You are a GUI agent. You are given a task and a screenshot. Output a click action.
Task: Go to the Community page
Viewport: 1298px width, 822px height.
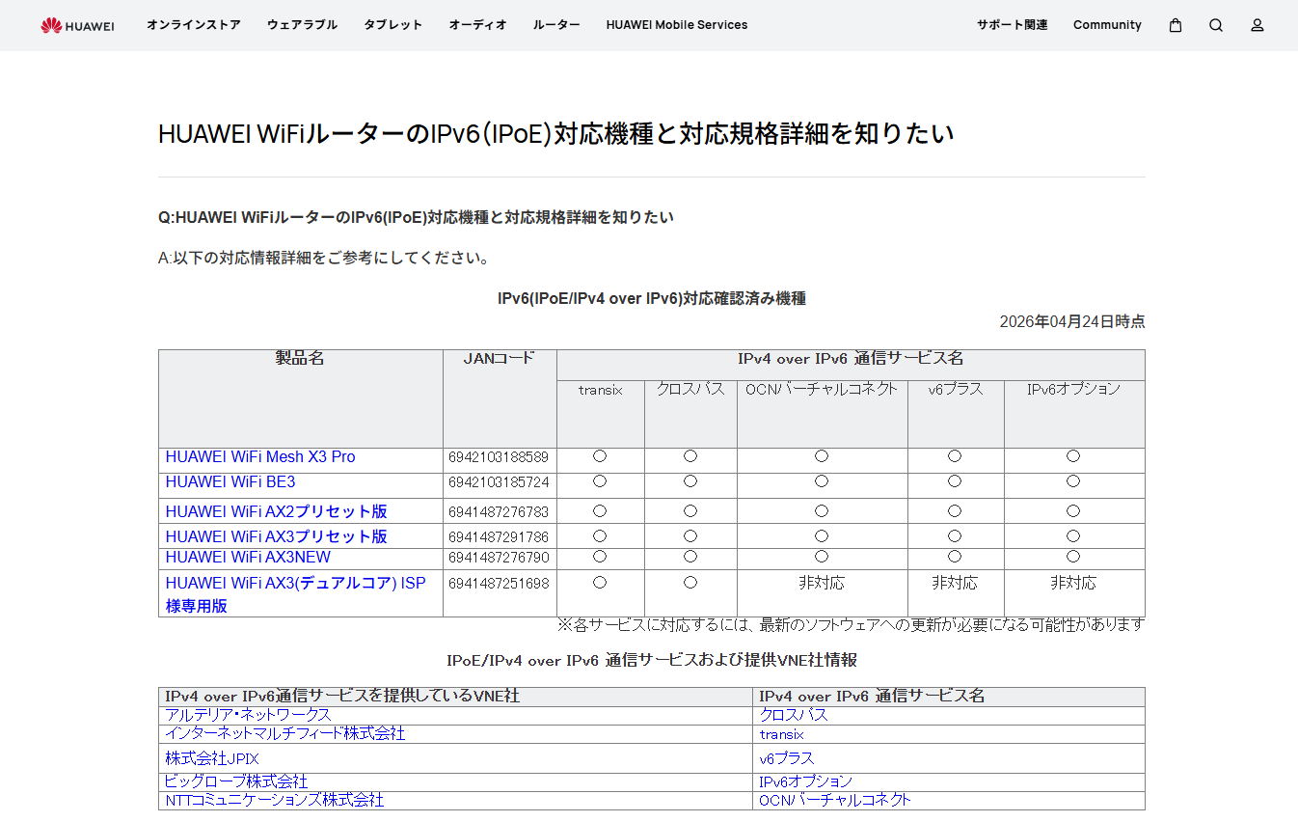[1107, 25]
